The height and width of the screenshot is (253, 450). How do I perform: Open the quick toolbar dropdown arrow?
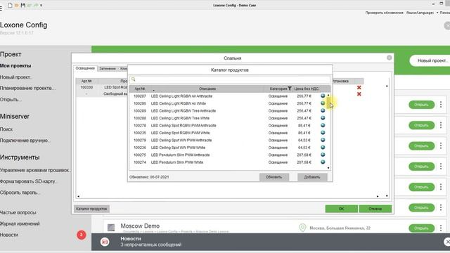coord(41,5)
